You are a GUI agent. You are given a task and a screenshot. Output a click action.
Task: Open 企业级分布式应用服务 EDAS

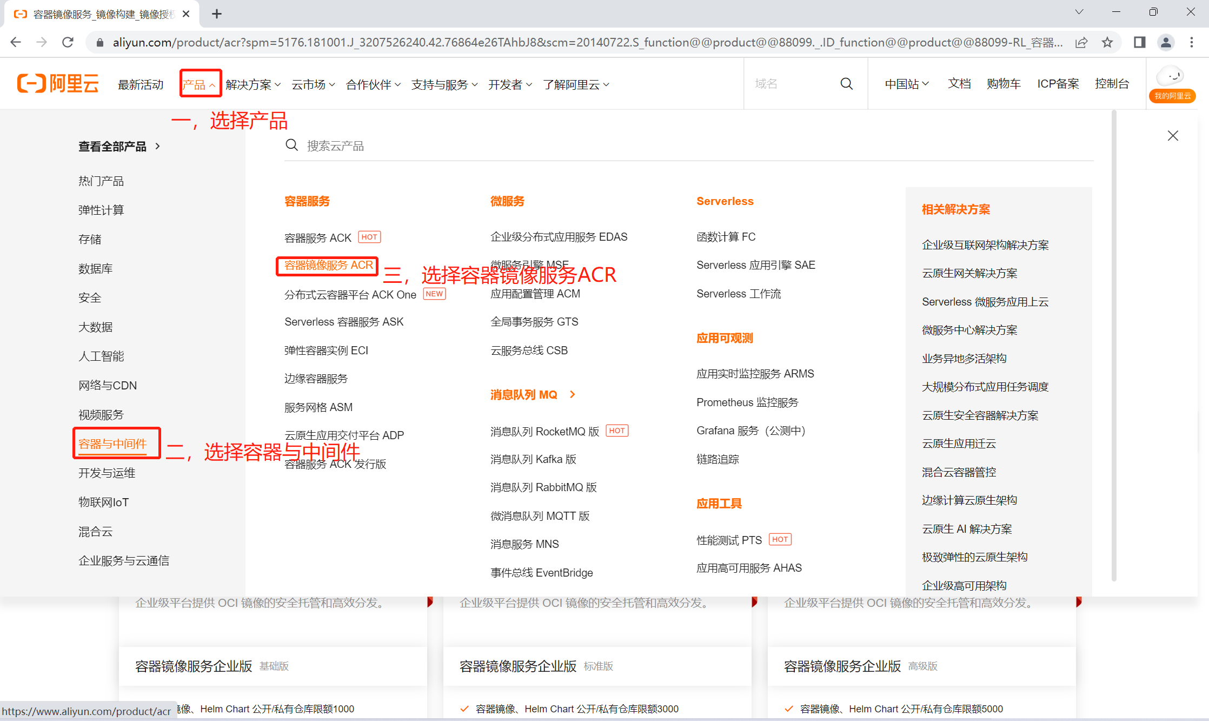(x=559, y=237)
